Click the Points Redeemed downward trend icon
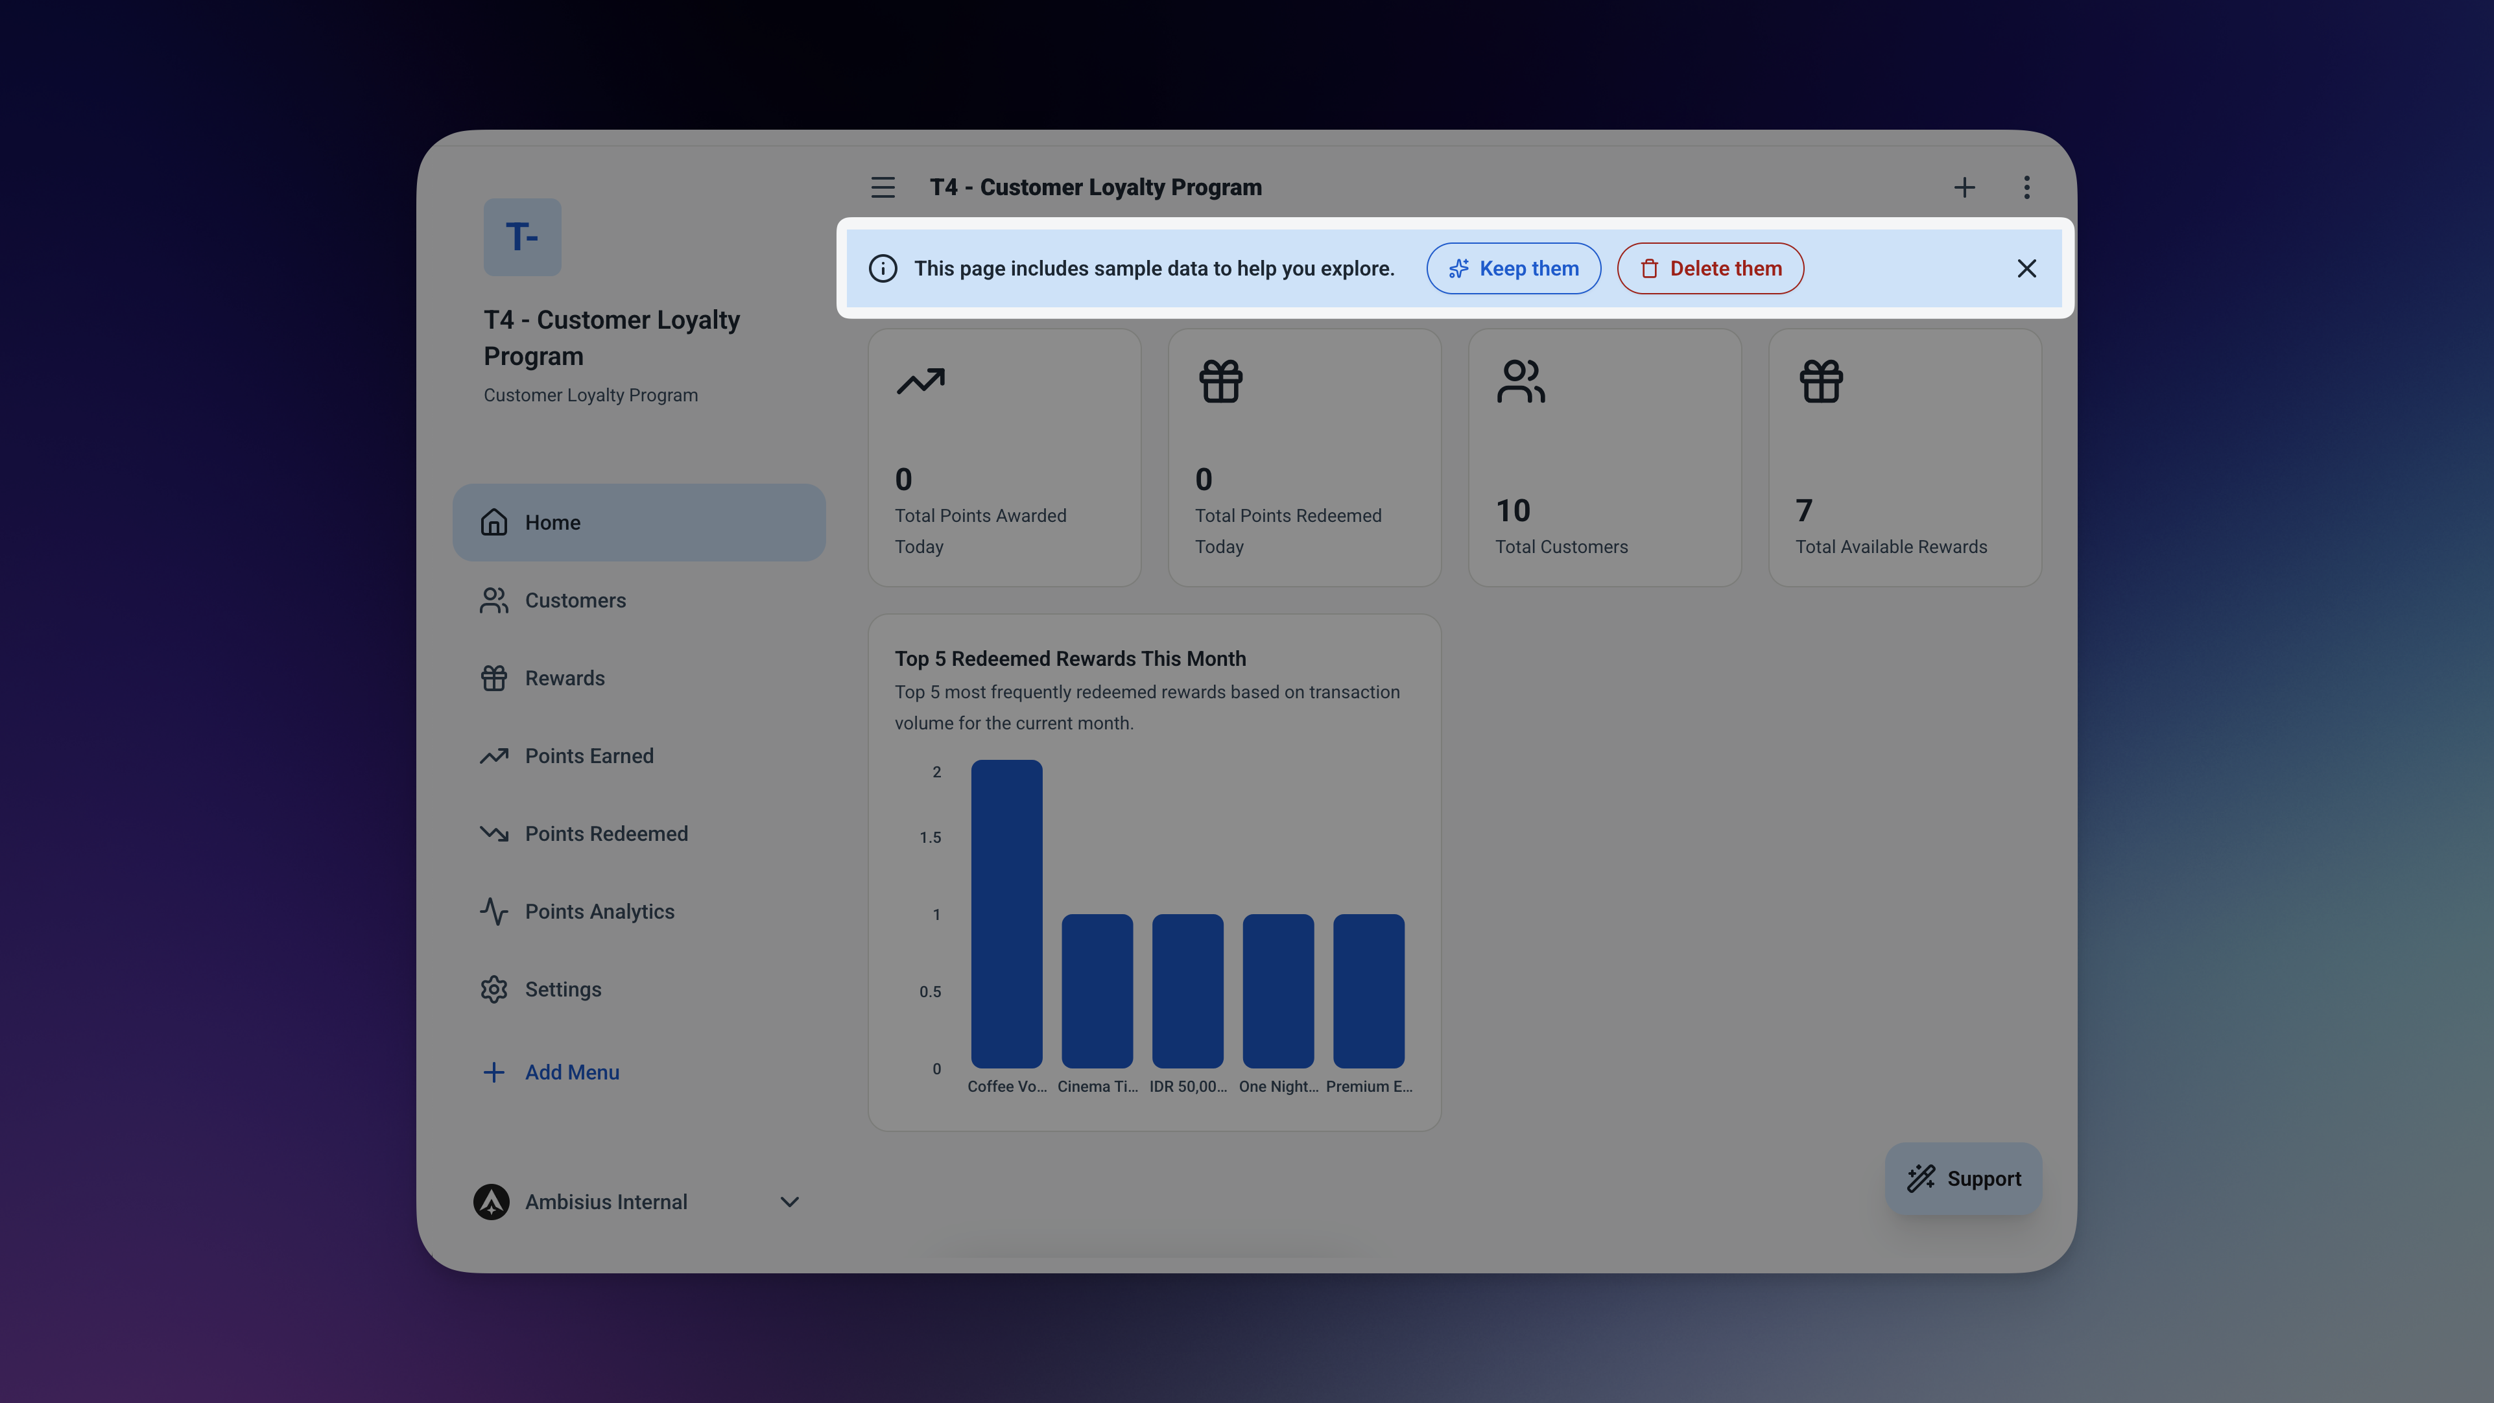The image size is (2494, 1403). (x=493, y=834)
